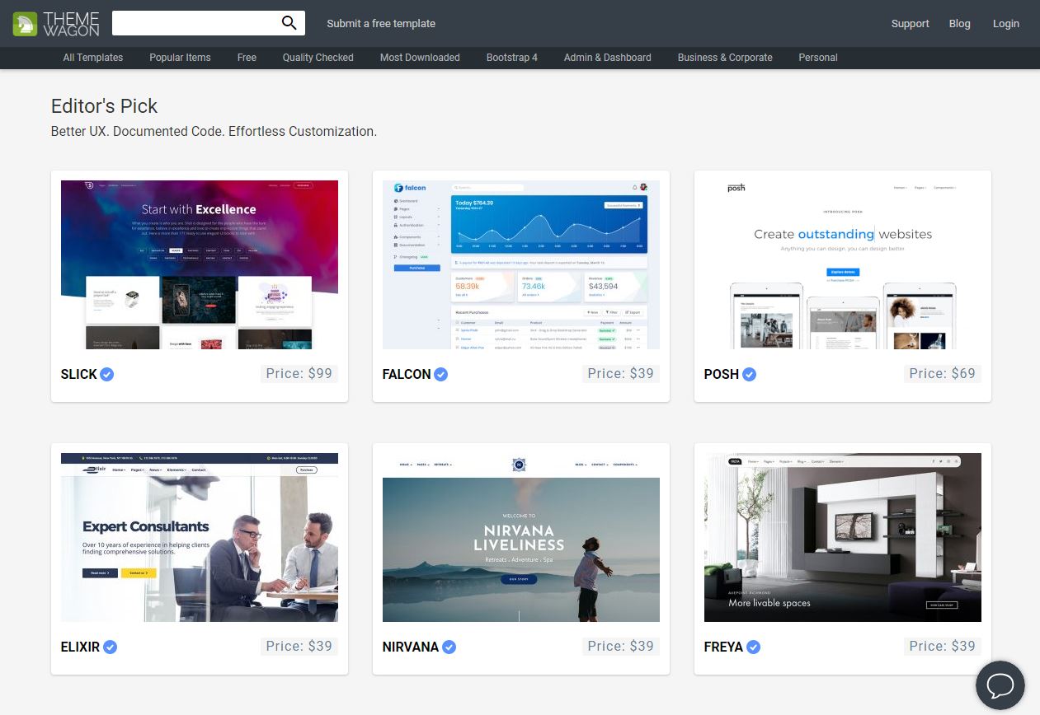1040x715 pixels.
Task: Click the verified badge next to ELIXIR
Action: [x=111, y=647]
